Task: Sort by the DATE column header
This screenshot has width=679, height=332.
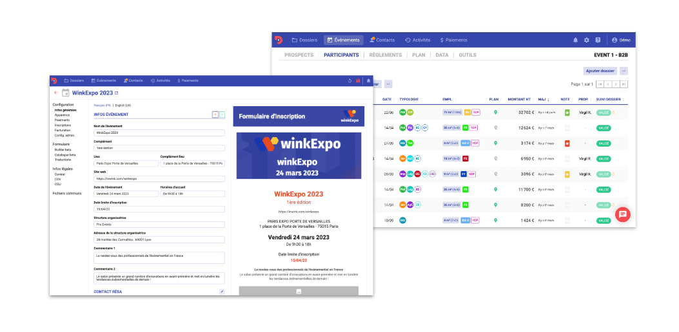Action: click(387, 99)
